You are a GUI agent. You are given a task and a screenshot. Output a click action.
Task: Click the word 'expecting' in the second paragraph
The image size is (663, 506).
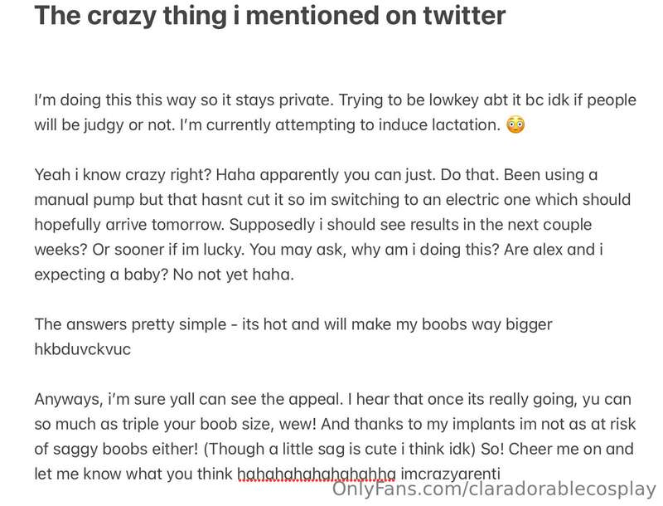pyautogui.click(x=70, y=275)
